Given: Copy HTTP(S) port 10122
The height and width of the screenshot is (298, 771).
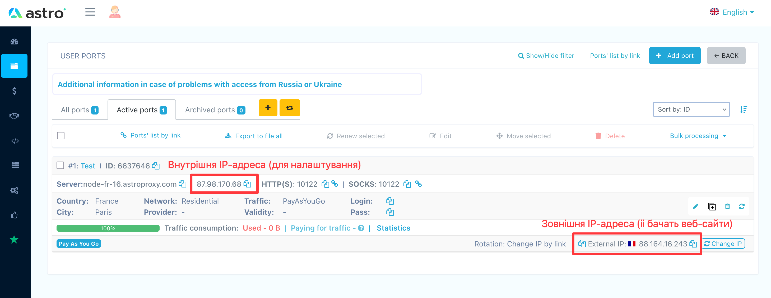Looking at the screenshot, I should tap(325, 184).
